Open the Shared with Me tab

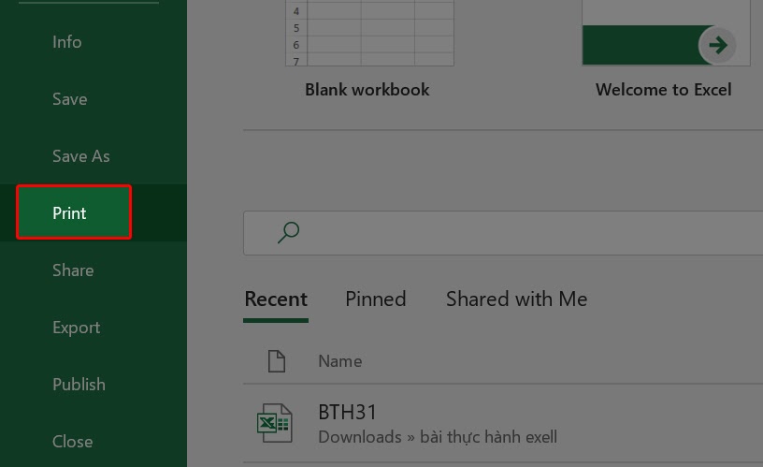[516, 299]
